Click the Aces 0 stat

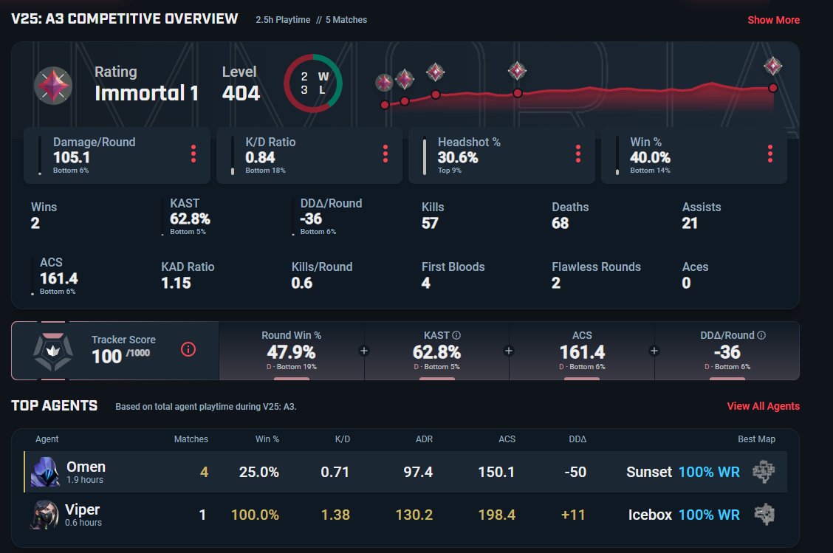(x=695, y=275)
